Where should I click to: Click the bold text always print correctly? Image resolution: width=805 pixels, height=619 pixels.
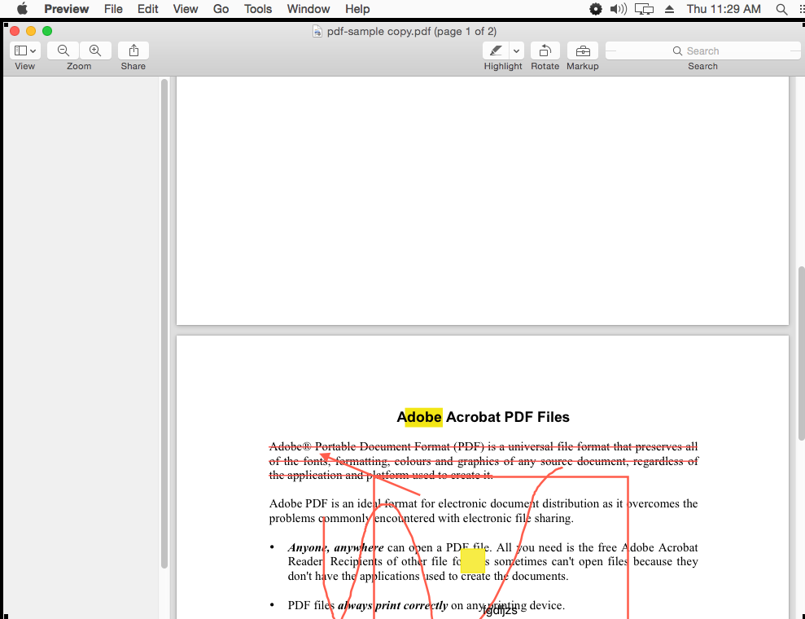(x=393, y=605)
